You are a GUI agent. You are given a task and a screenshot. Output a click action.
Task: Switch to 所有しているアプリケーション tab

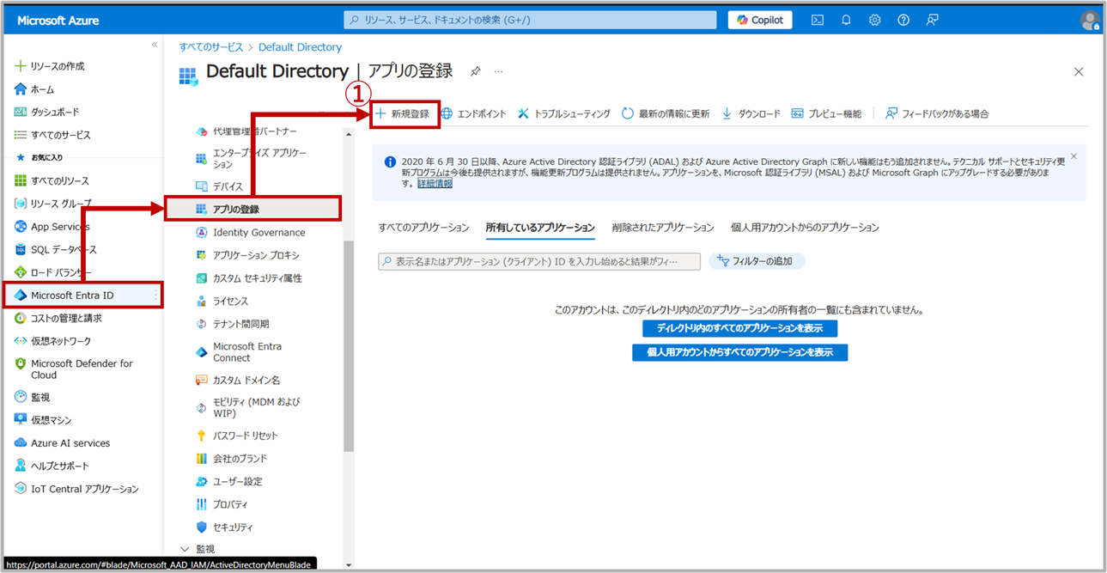click(540, 228)
